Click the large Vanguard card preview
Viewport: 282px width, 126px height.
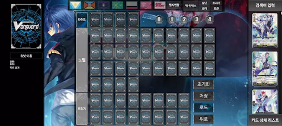click(x=26, y=26)
